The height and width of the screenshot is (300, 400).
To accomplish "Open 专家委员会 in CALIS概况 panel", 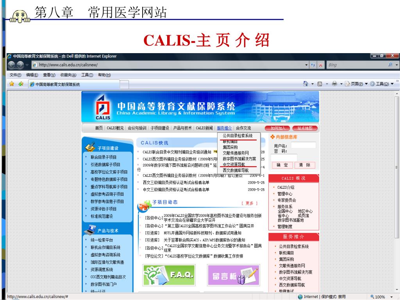I will pos(287,200).
